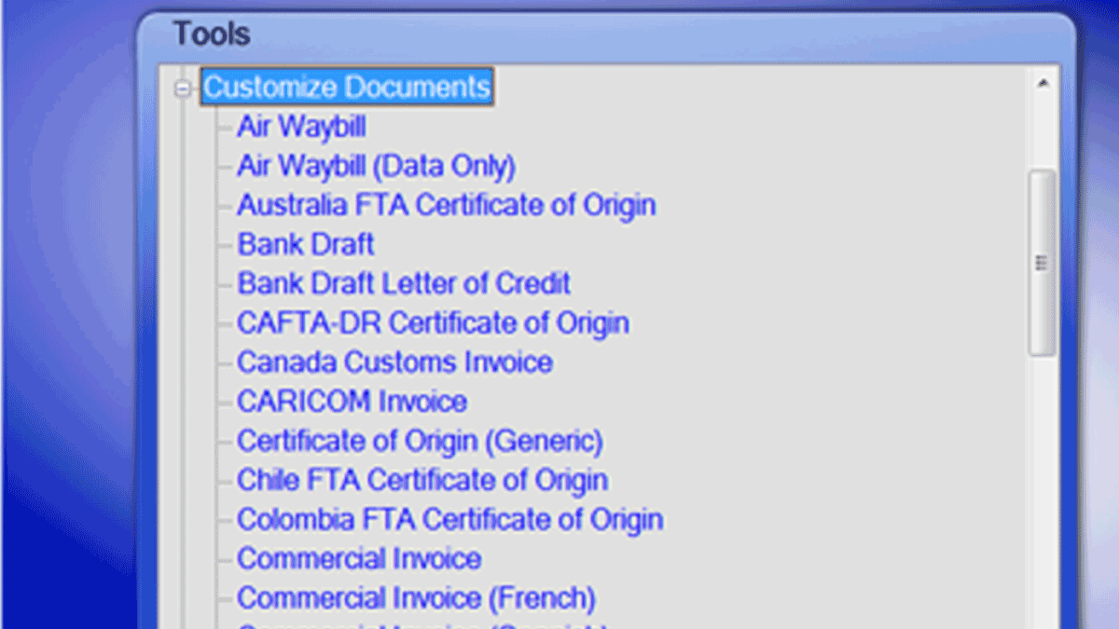The image size is (1119, 629).
Task: Open Commercial Invoice (French)
Action: [416, 596]
